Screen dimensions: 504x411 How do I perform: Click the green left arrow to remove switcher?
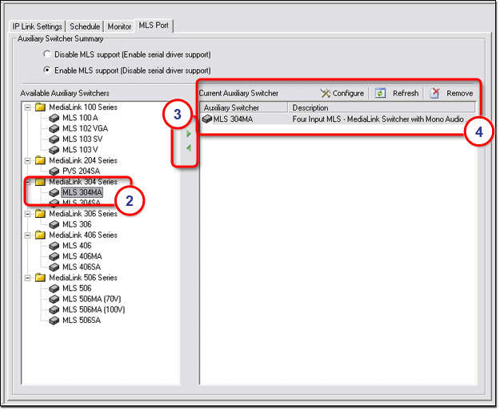pos(189,148)
